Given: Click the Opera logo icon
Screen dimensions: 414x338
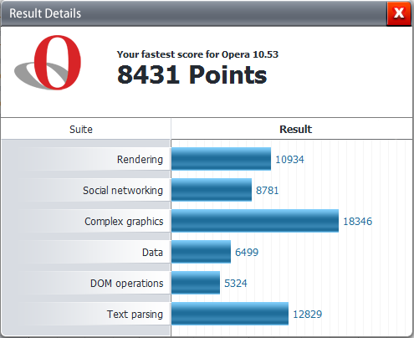Looking at the screenshot, I should 48,63.
